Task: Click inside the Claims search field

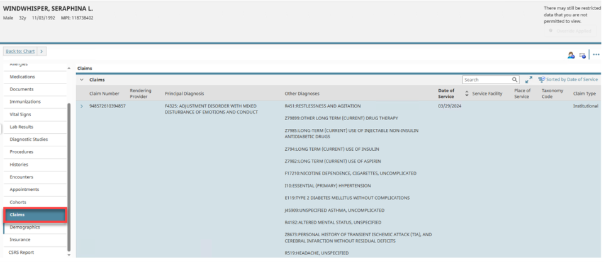Action: (486, 80)
